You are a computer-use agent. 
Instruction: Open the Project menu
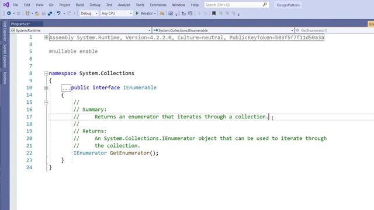(65, 5)
